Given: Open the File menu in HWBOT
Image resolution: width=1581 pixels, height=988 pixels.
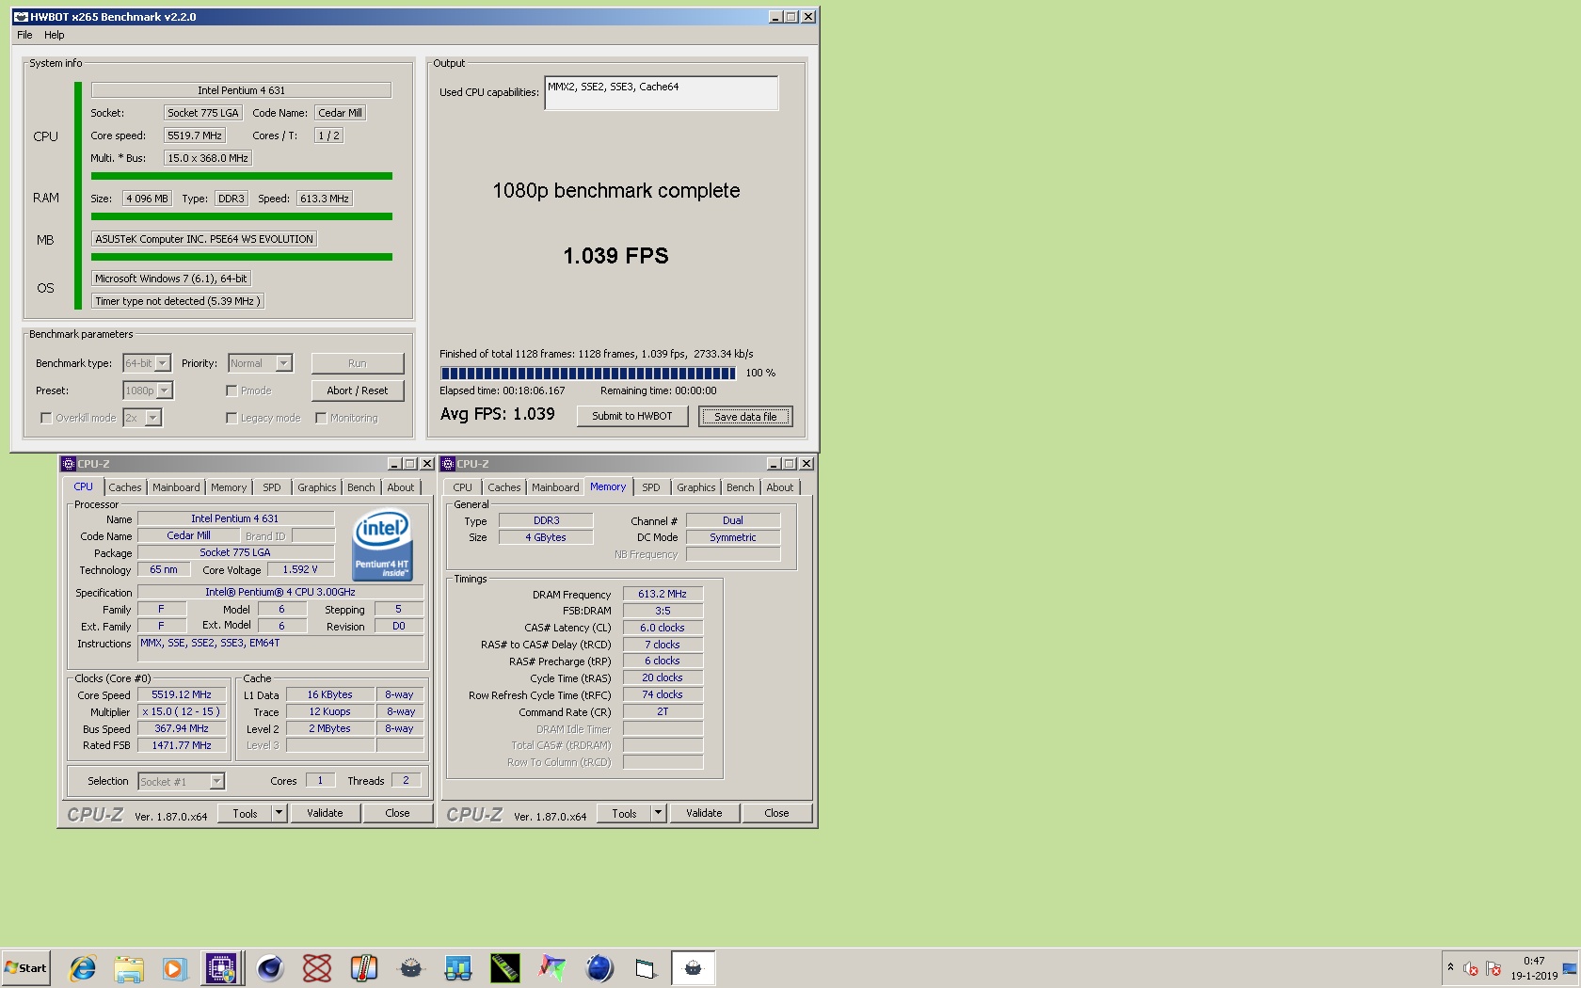Looking at the screenshot, I should coord(24,35).
